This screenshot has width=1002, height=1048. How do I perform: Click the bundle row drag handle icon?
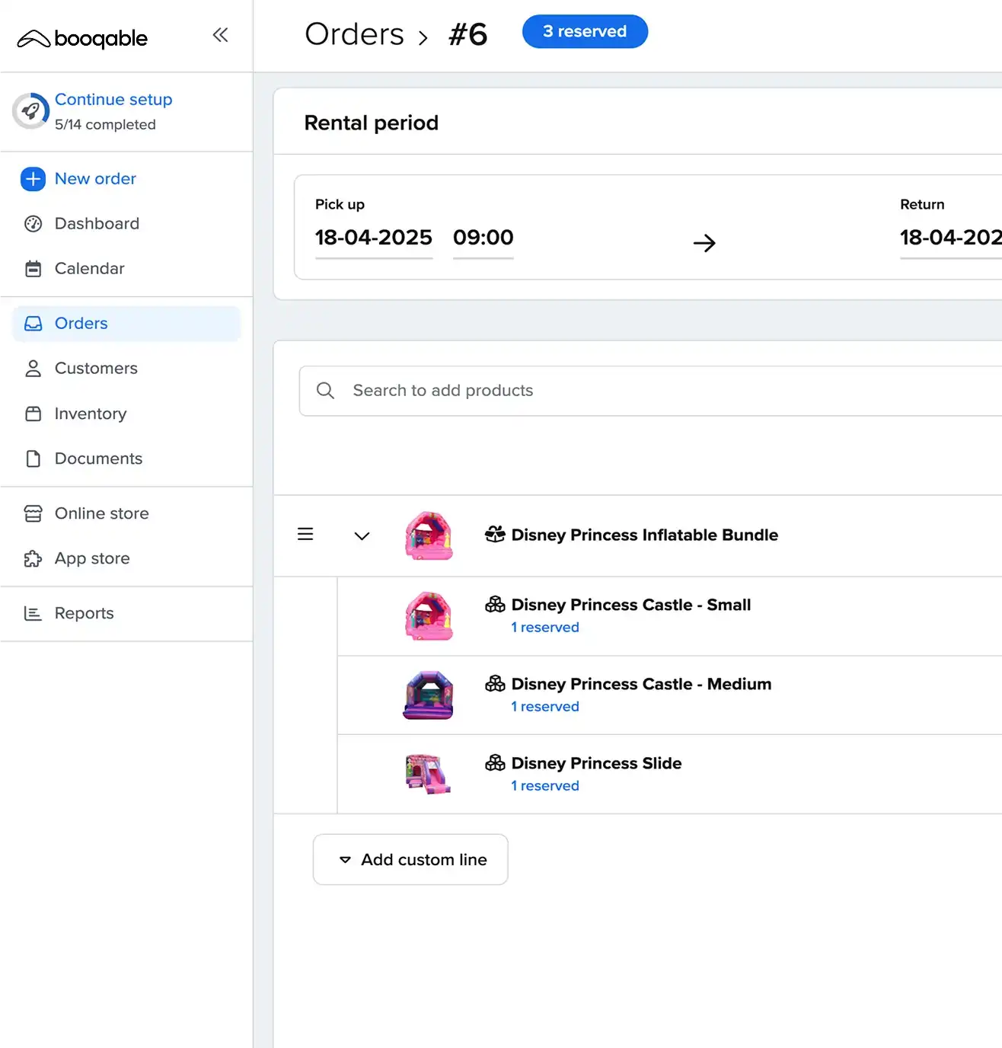point(305,535)
